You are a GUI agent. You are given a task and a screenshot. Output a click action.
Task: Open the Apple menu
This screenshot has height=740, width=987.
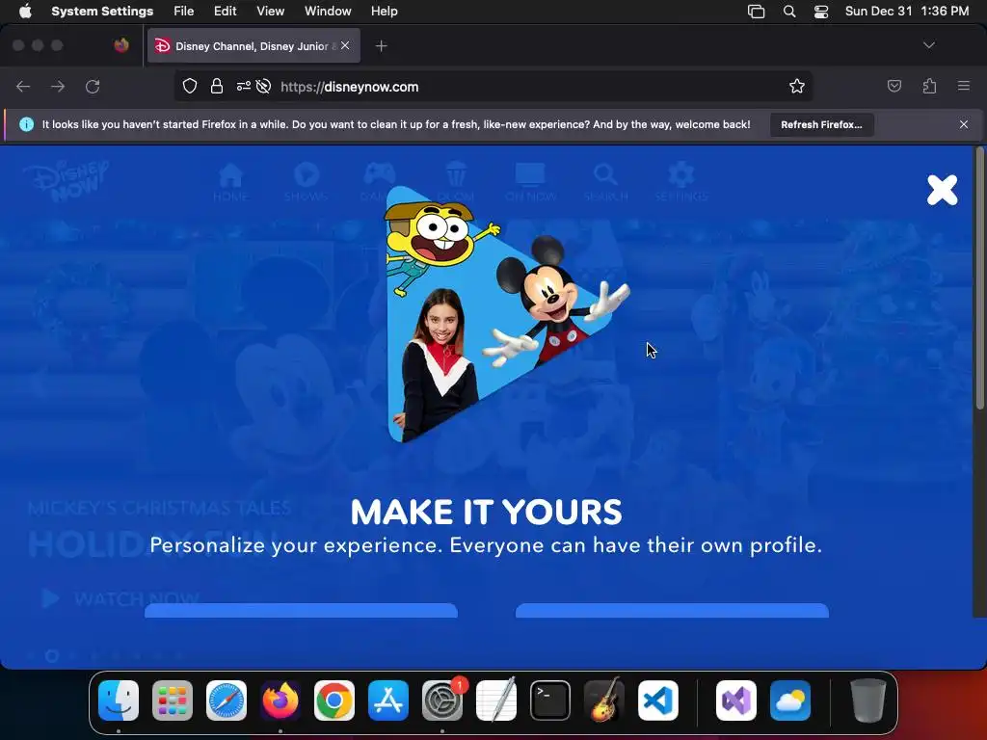(x=25, y=12)
